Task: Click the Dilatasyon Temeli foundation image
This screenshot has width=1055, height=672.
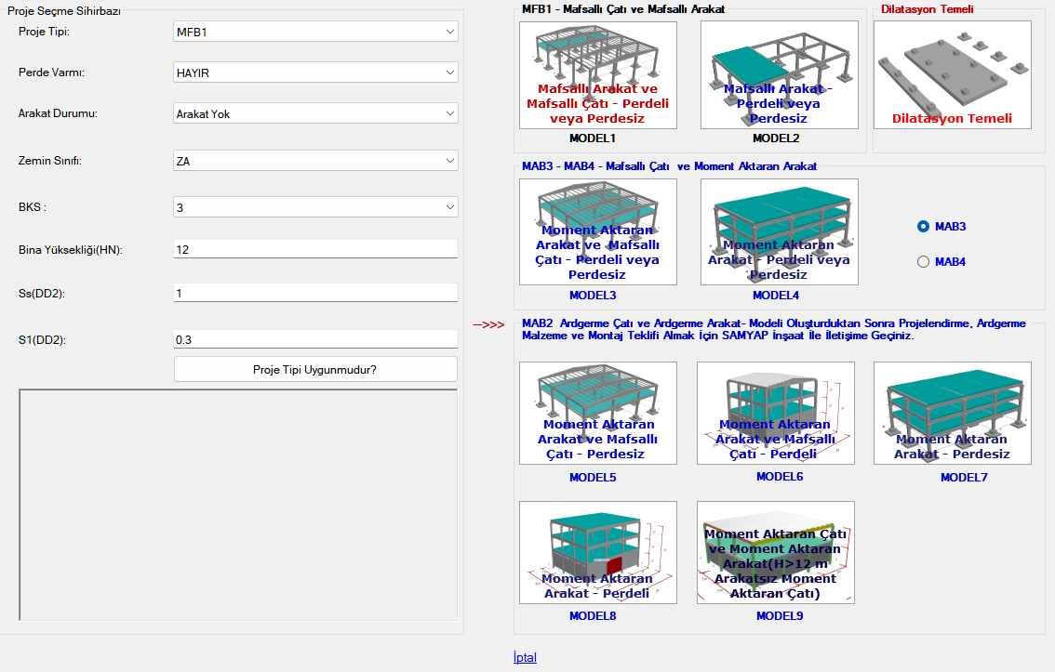Action: click(x=952, y=75)
